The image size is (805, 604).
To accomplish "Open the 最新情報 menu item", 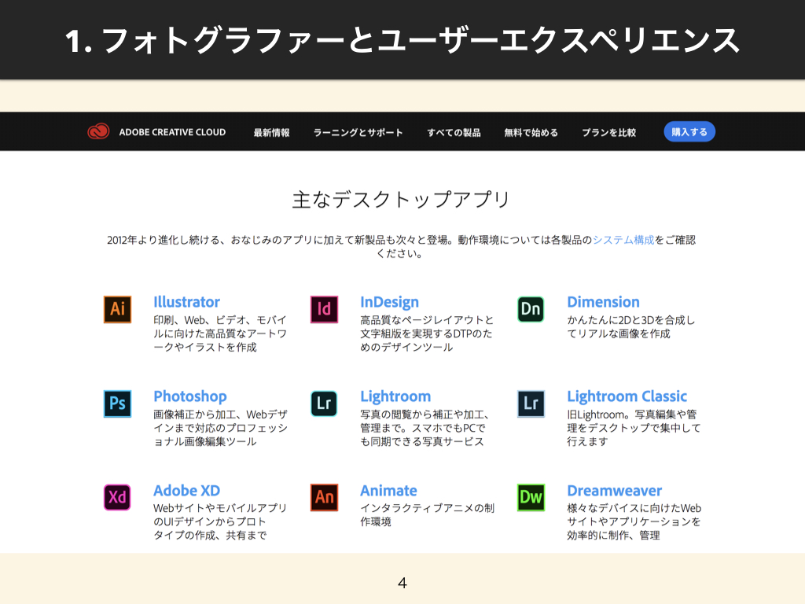I will (x=271, y=132).
